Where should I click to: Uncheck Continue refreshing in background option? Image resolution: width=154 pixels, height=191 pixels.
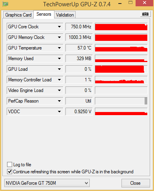[x=9, y=172]
